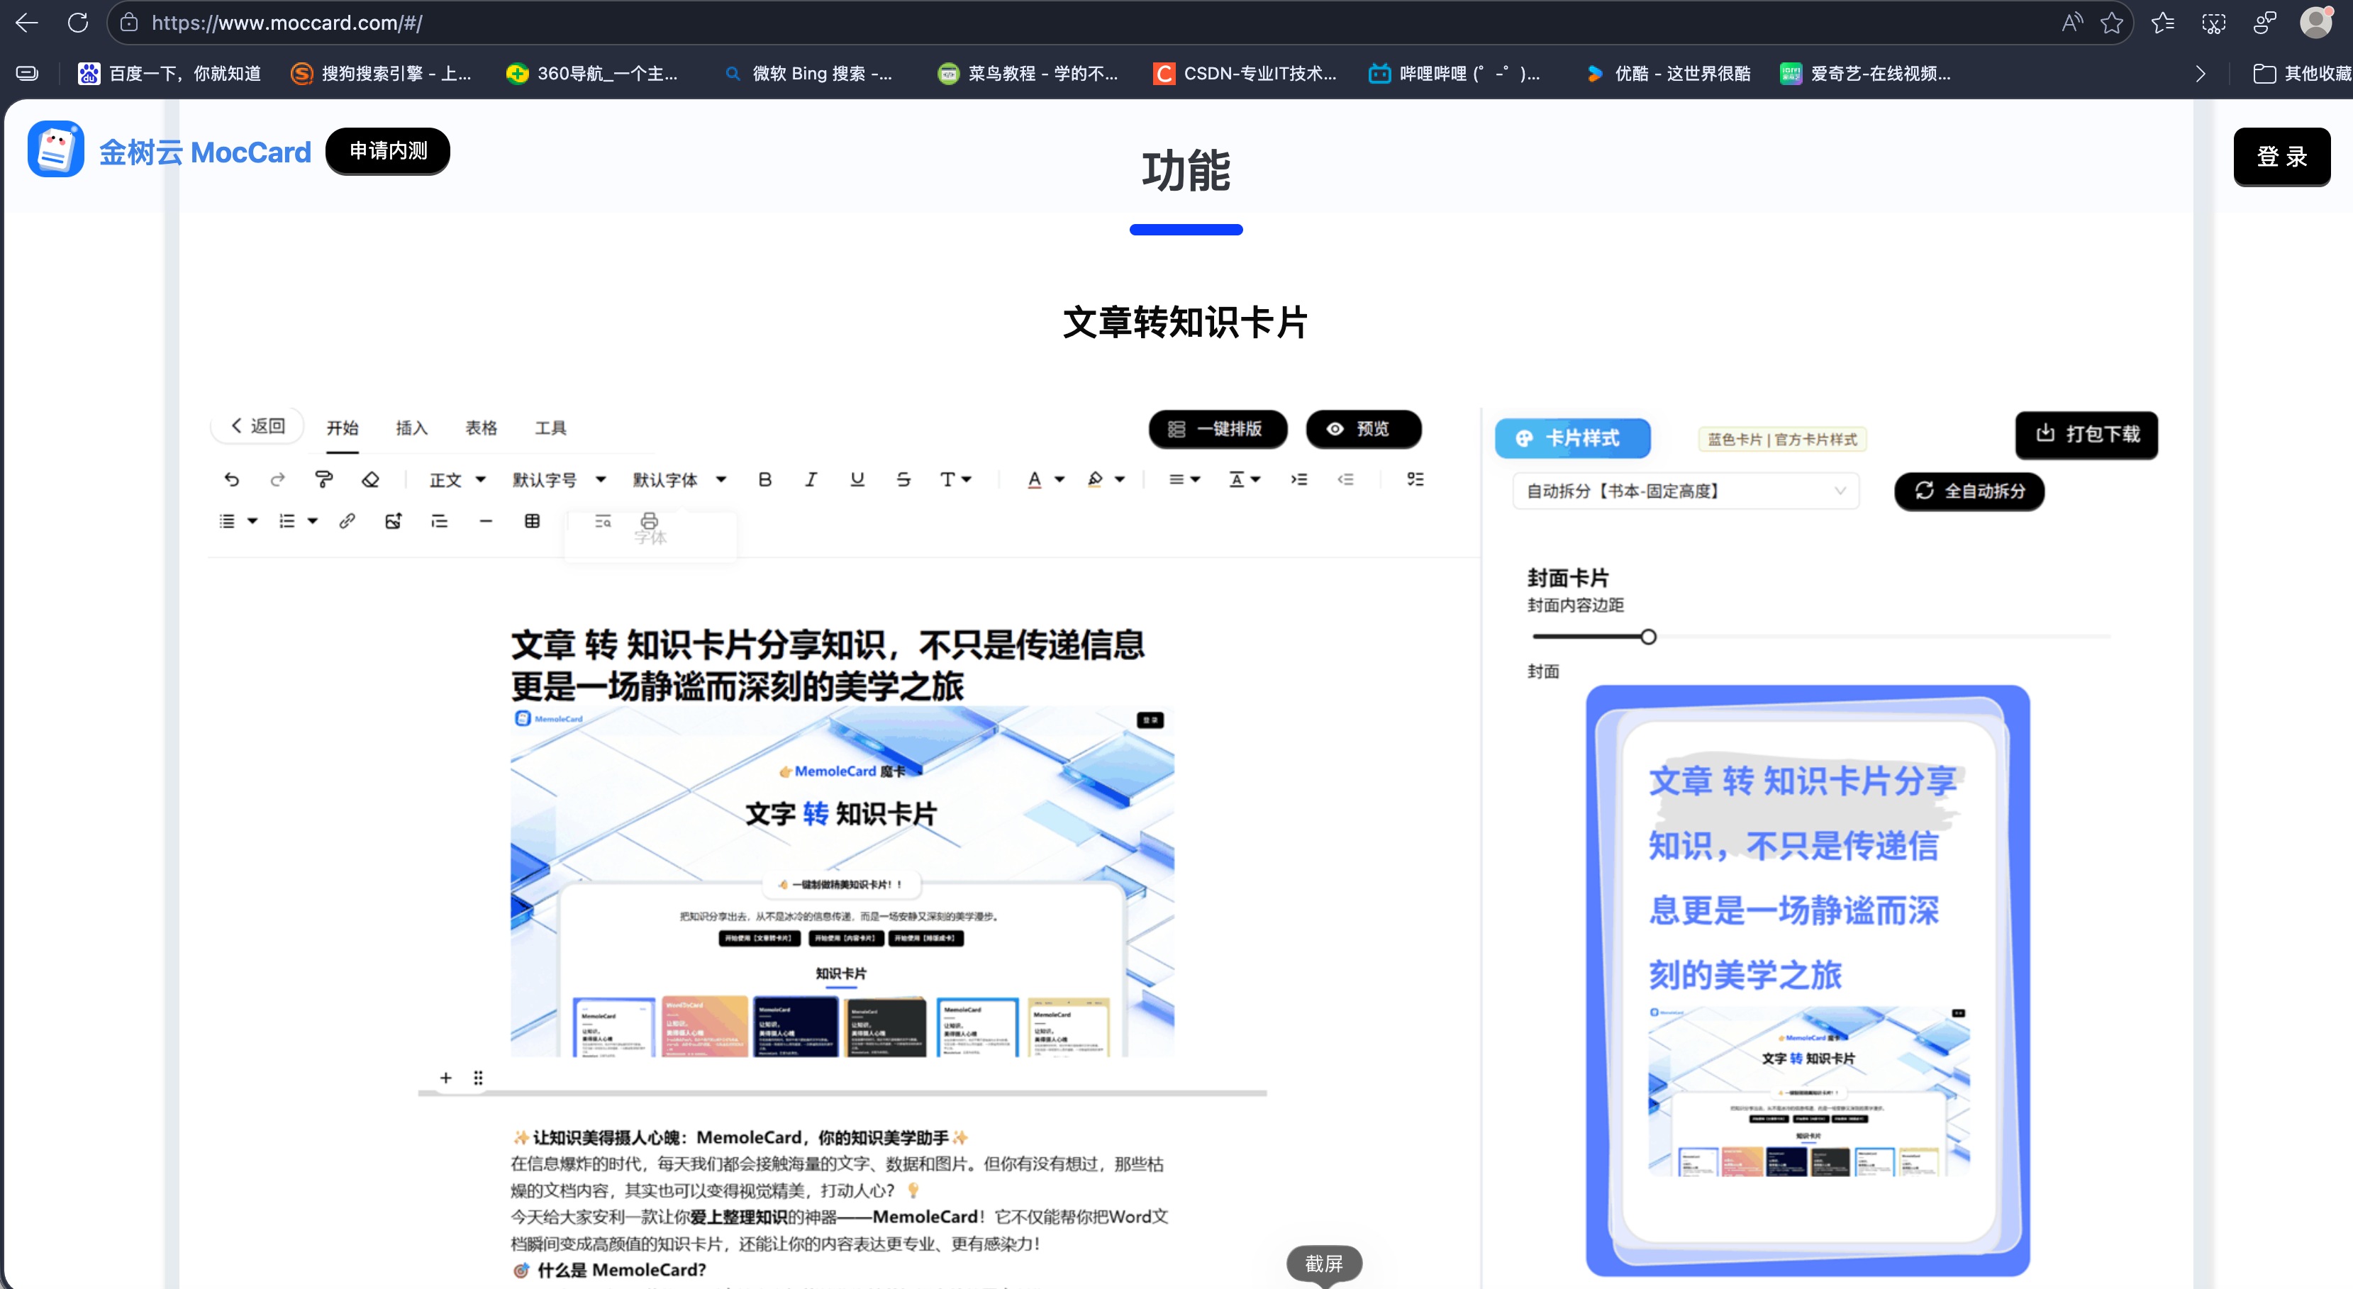Expand the bookmarks bar overflow chevron
Viewport: 2353px width, 1289px height.
tap(2201, 73)
